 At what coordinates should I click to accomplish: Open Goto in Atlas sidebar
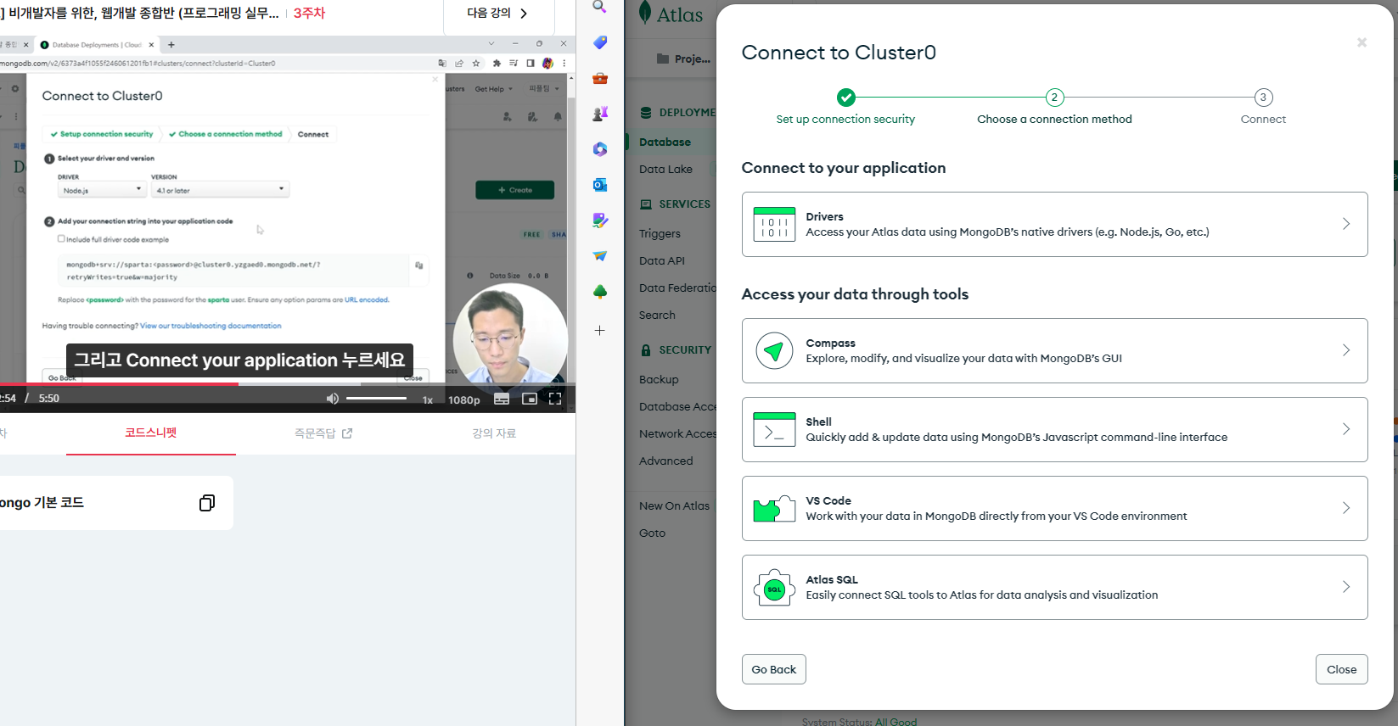pyautogui.click(x=652, y=533)
